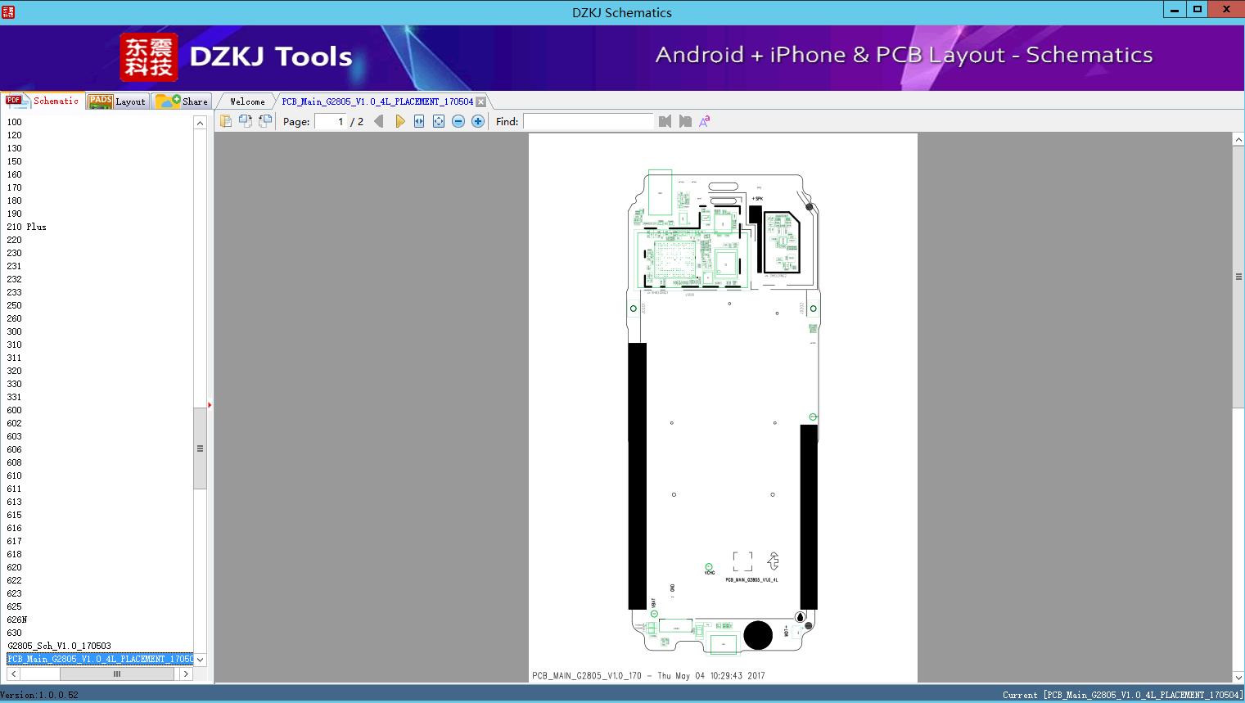1245x703 pixels.
Task: Click the document viewer vertical scrollbar thumb
Action: 1238,277
